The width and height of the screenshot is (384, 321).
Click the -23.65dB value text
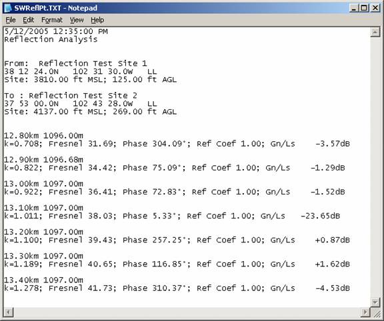click(x=320, y=216)
